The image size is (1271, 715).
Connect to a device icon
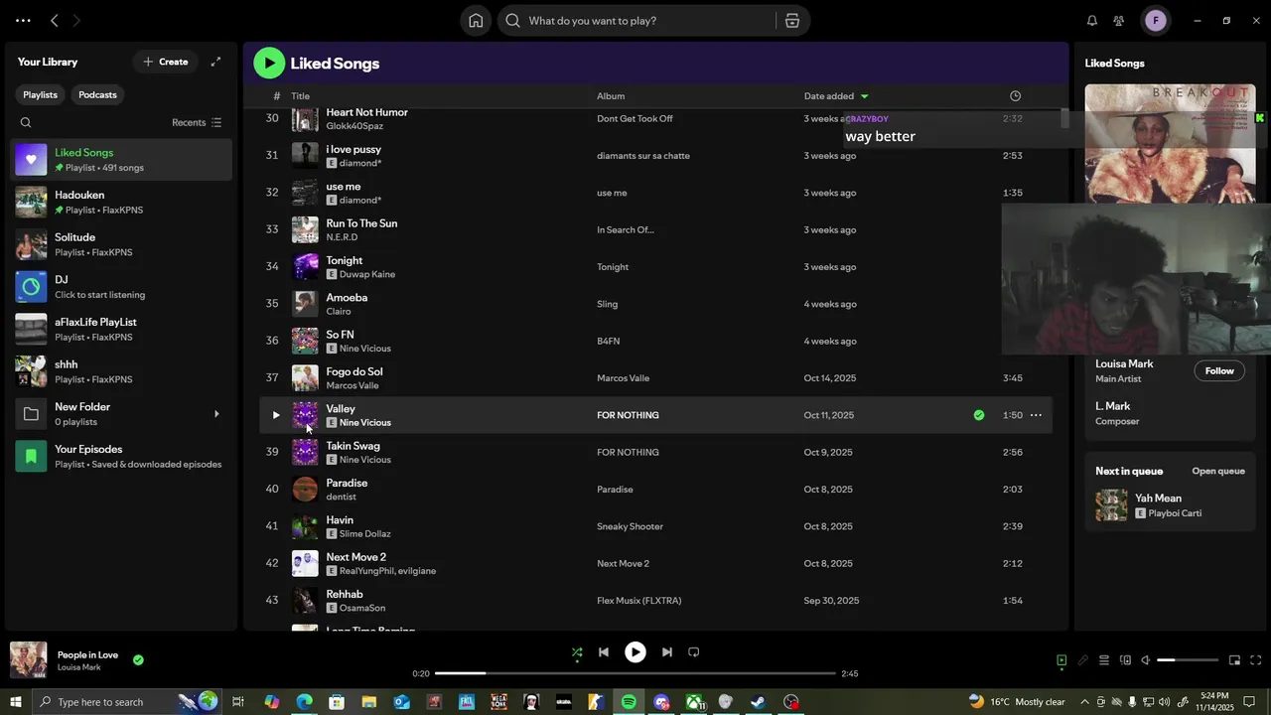coord(1125,660)
